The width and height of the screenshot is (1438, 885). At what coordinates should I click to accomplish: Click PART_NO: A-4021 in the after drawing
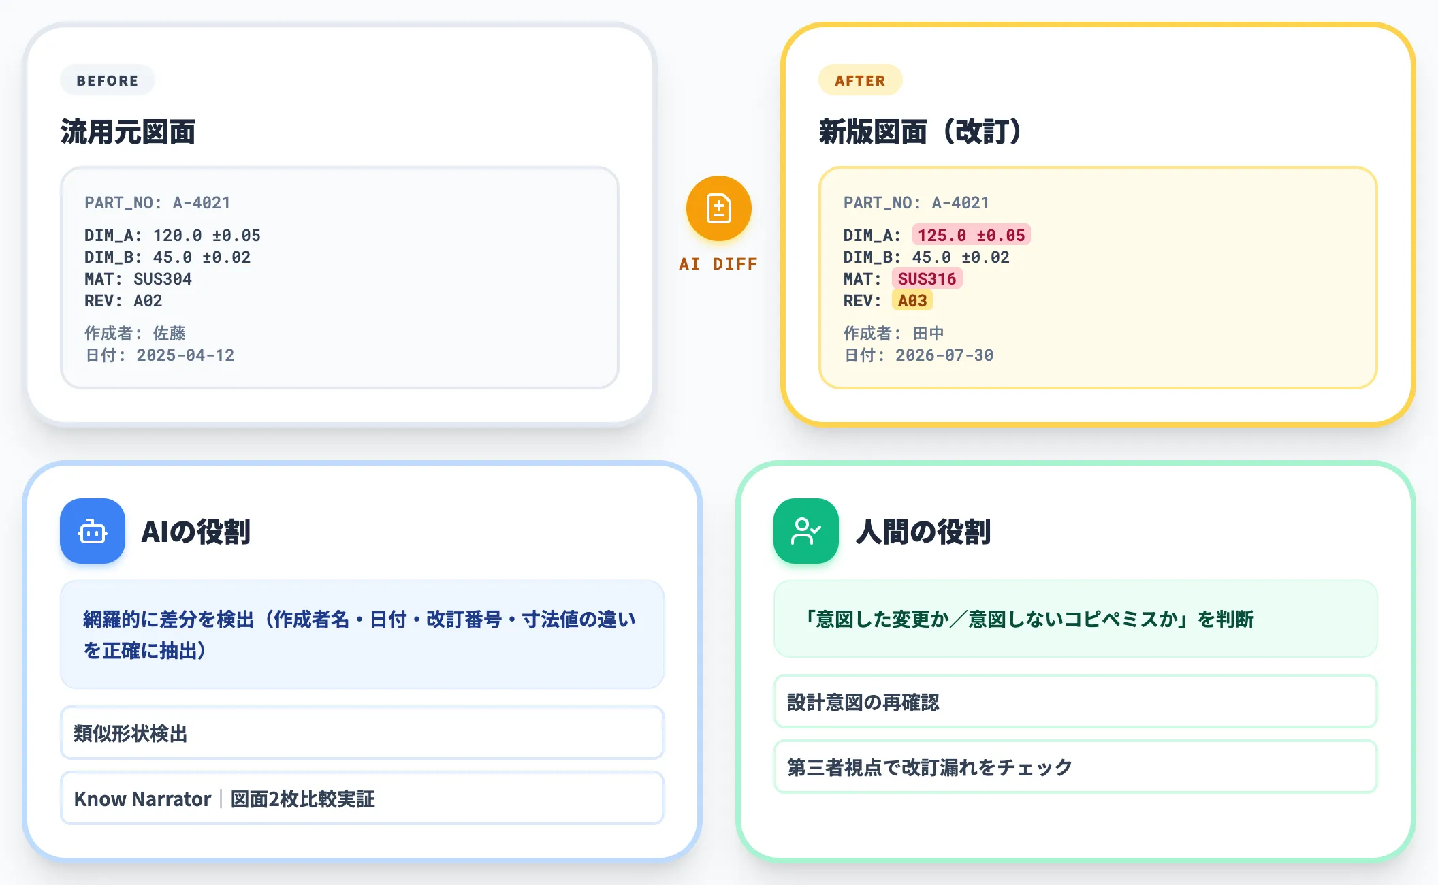coord(916,203)
